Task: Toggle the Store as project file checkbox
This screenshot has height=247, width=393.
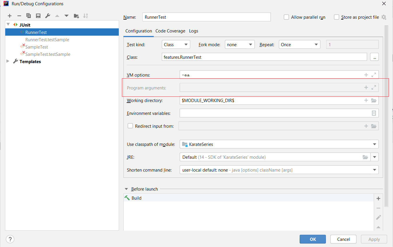Action: click(x=337, y=17)
